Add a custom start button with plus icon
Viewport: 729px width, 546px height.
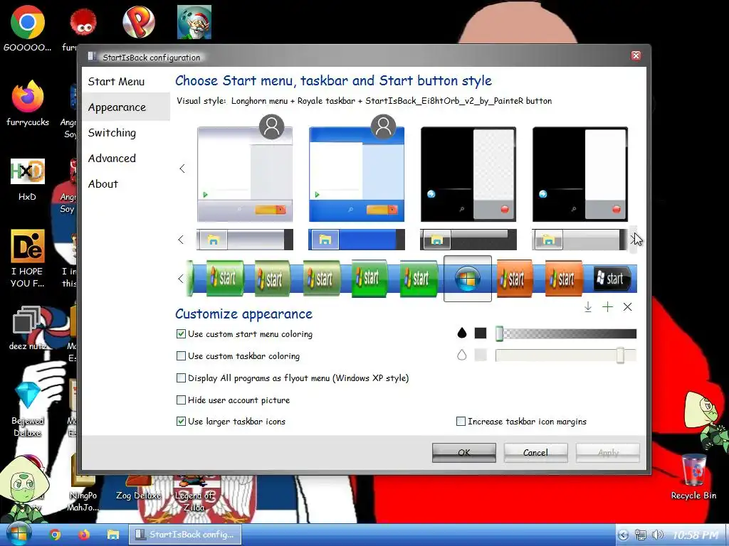pos(608,307)
